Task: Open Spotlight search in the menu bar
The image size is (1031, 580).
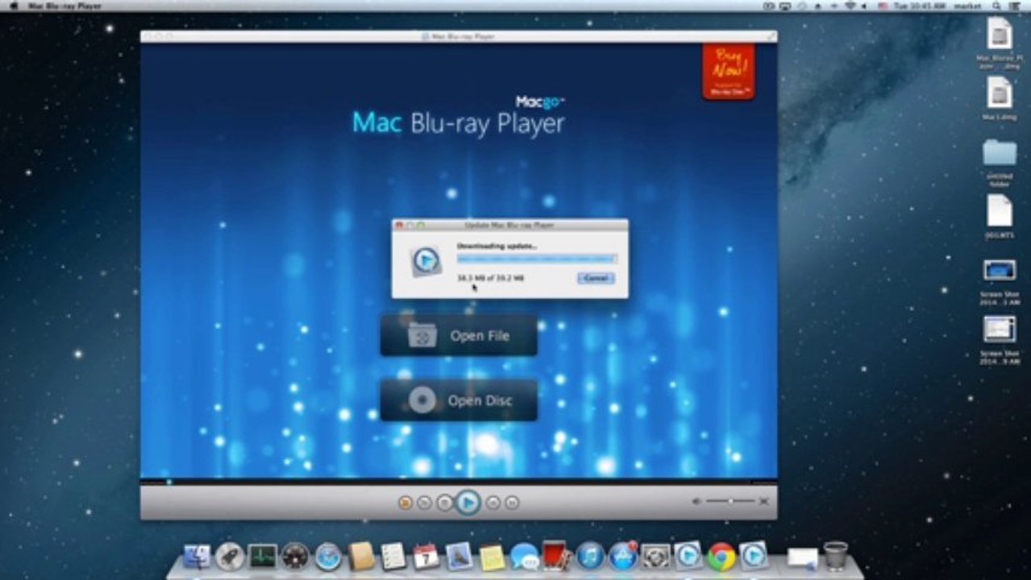Action: [x=996, y=6]
